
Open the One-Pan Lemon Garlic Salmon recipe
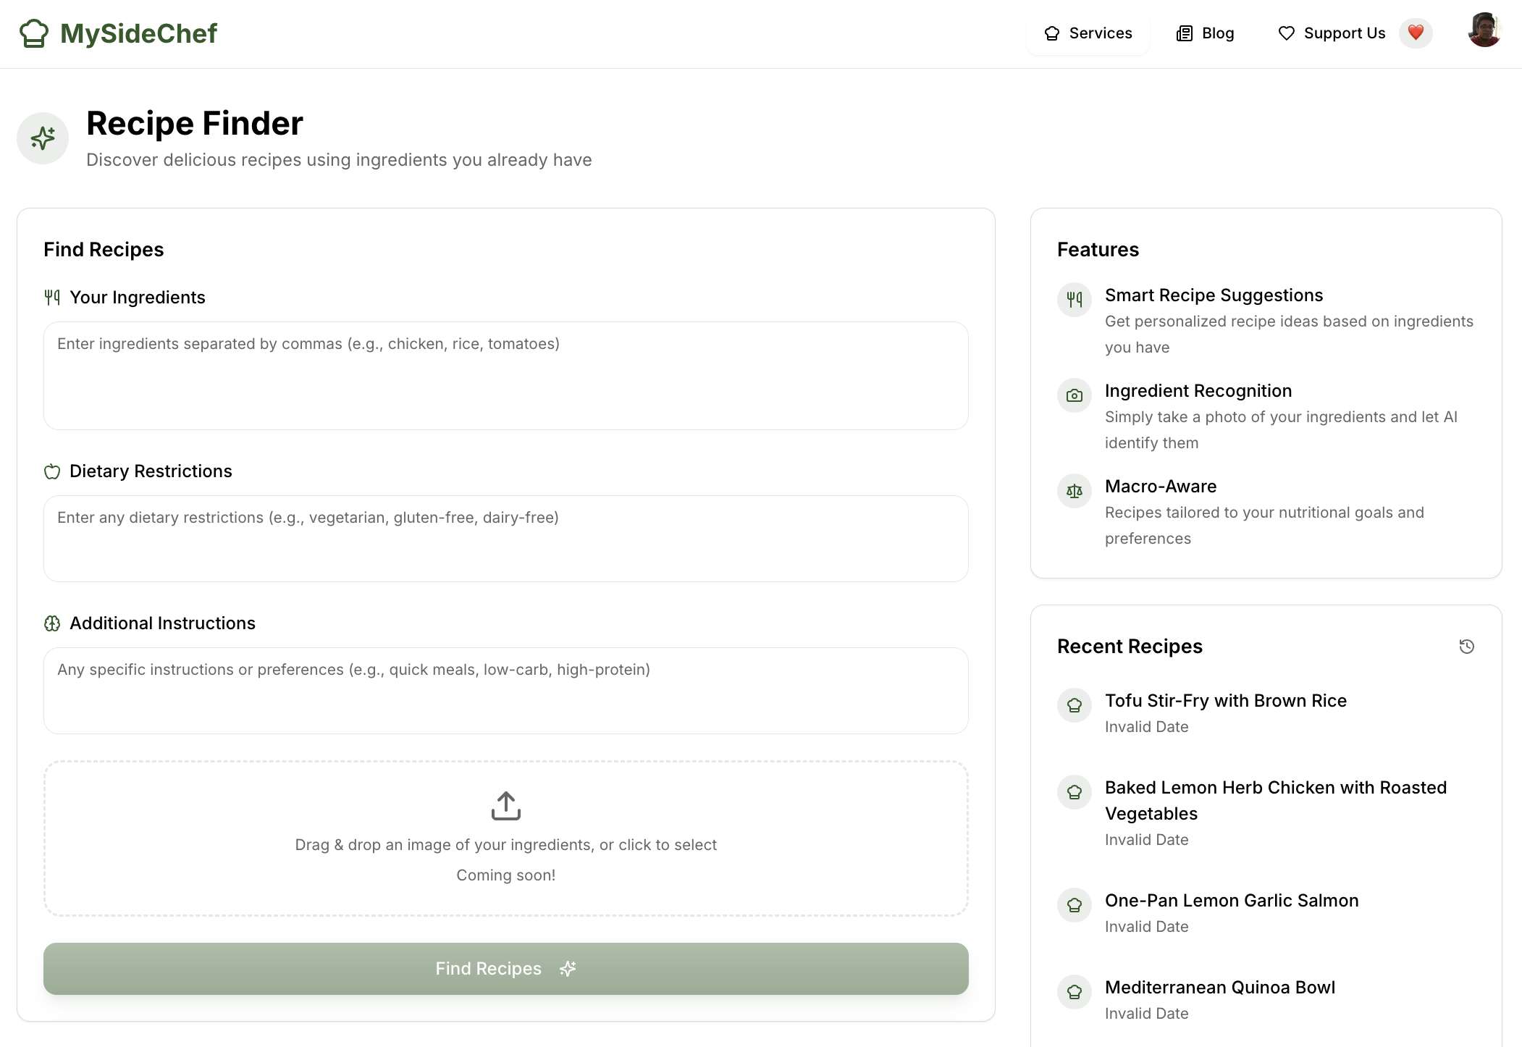[1231, 901]
